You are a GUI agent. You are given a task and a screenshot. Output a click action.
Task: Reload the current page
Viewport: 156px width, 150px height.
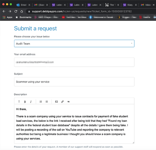(x=16, y=11)
